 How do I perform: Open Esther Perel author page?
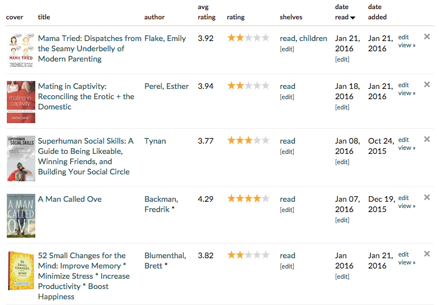tap(166, 86)
